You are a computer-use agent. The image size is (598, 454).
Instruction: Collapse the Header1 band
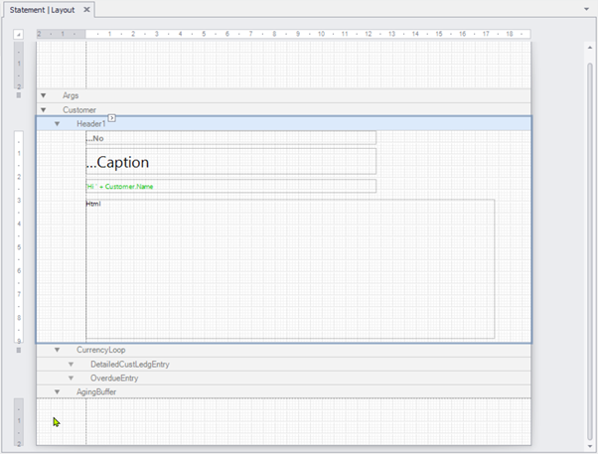(x=58, y=123)
